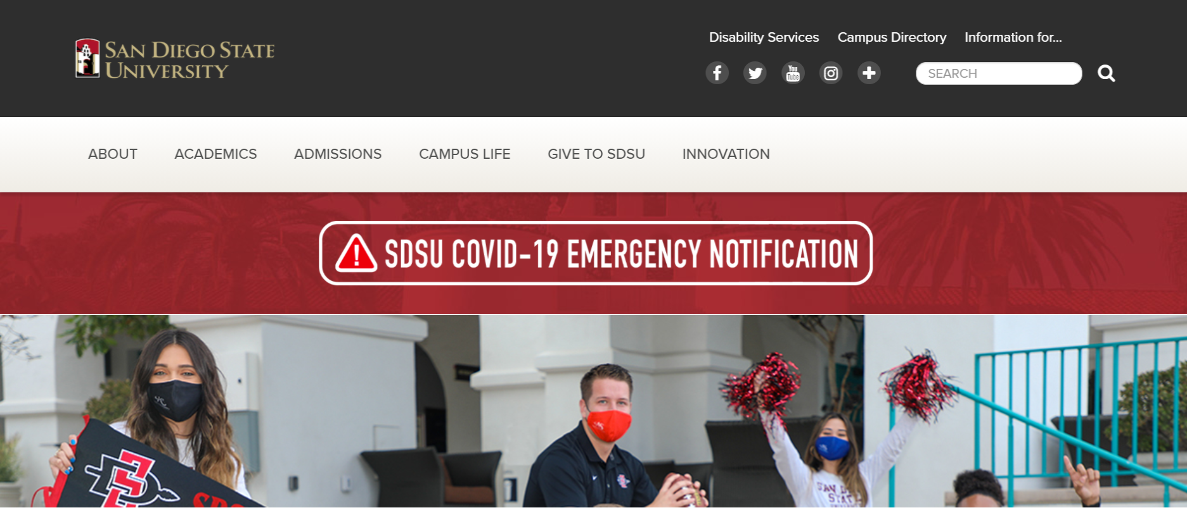Expand Information for... dropdown
The width and height of the screenshot is (1187, 510).
coord(1013,37)
